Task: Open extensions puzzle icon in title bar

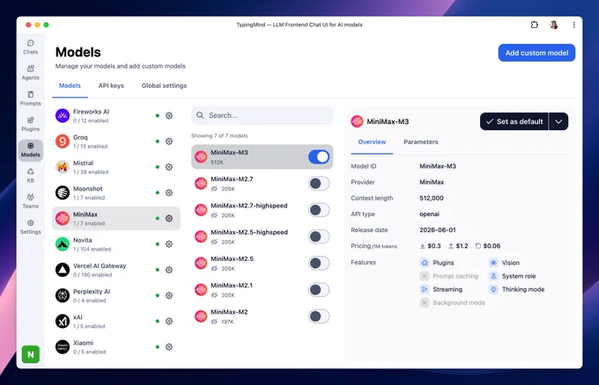Action: coord(535,25)
